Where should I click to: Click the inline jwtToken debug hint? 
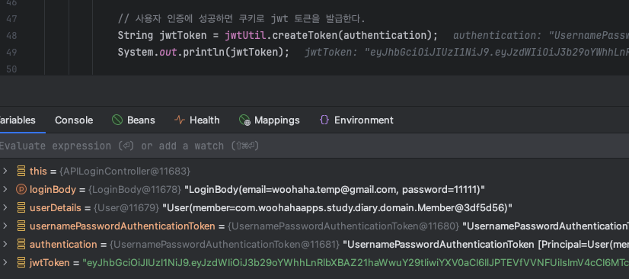[x=467, y=52]
